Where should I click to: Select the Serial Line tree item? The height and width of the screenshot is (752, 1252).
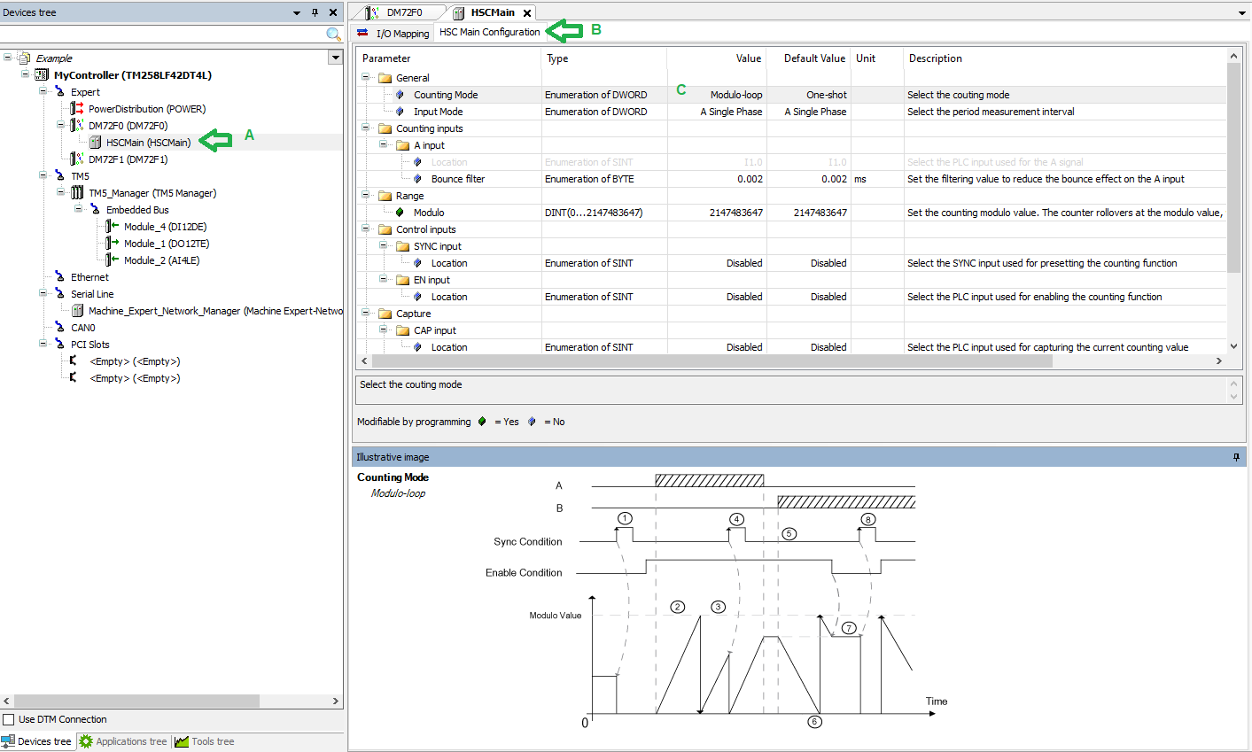pos(92,294)
